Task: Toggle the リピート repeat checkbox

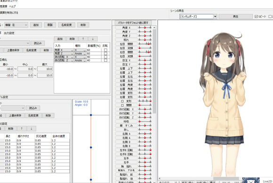Action: (256, 16)
